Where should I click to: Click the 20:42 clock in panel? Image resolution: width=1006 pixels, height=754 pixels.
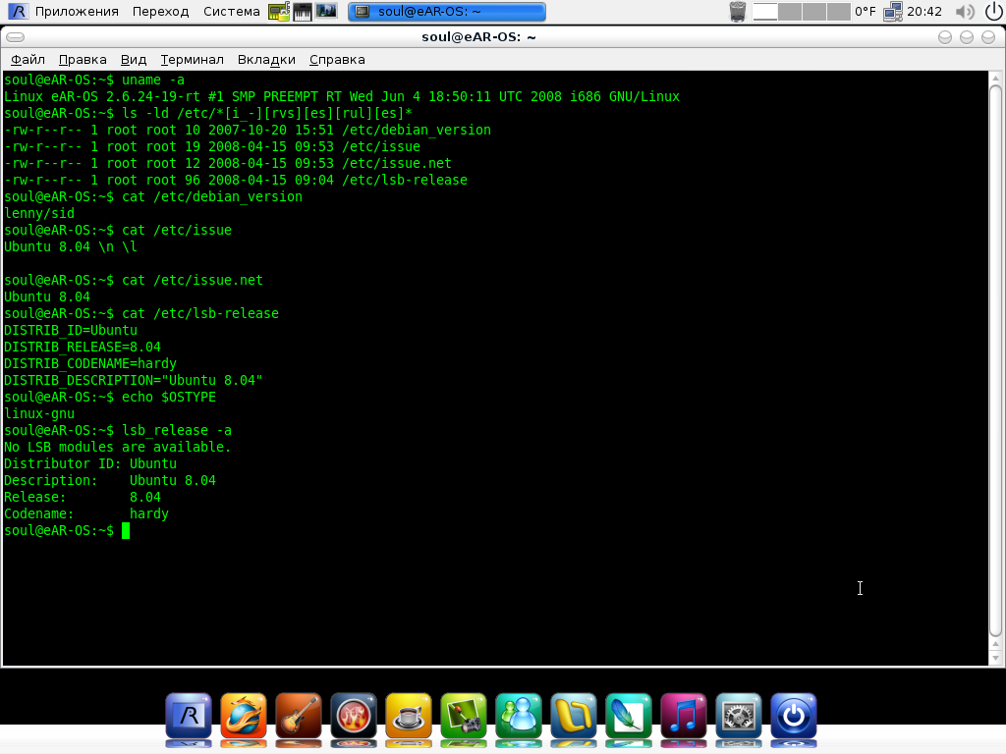[924, 12]
